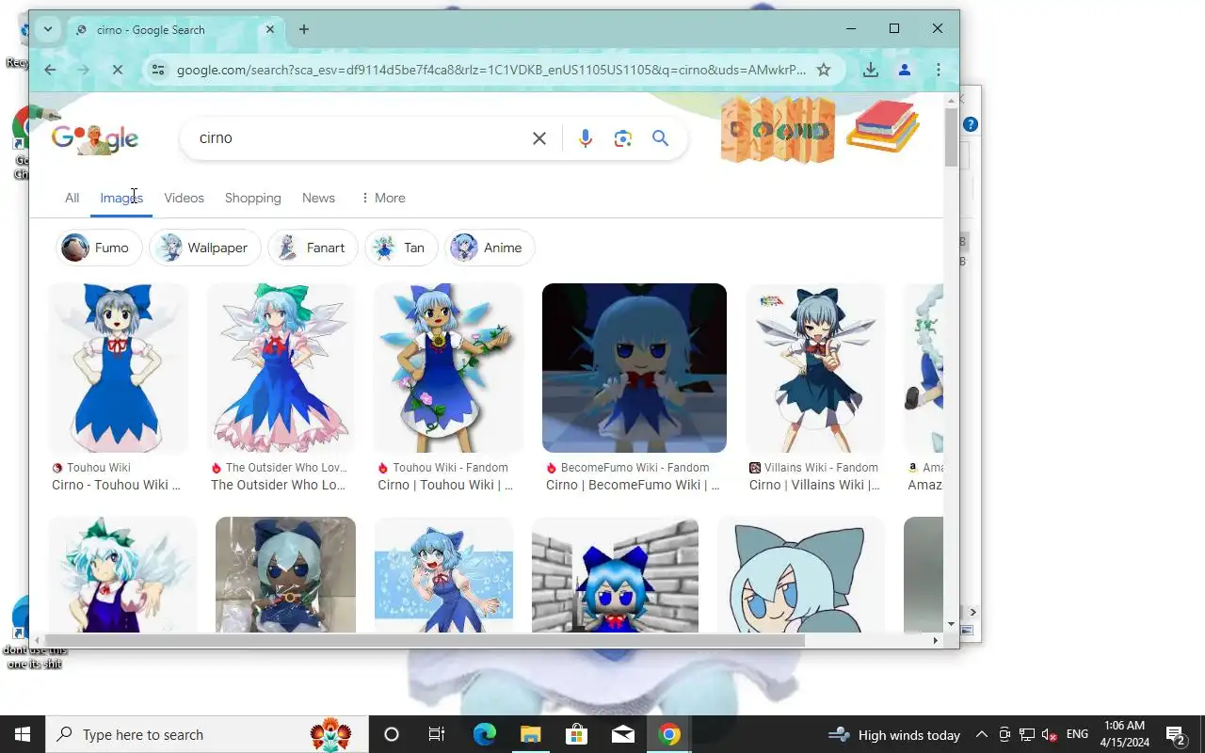Click the URL address bar
Screen dimensions: 1205x753
(490, 70)
